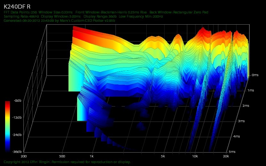The height and width of the screenshot is (166, 266).
Task: Click the 10k frequency axis label
Action: [195, 156]
